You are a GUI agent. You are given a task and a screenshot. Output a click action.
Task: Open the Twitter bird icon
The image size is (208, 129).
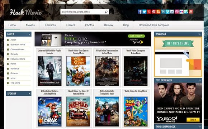[x=144, y=12]
